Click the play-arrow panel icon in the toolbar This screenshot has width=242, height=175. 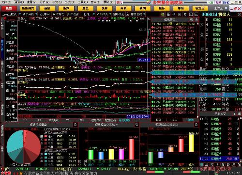[x=197, y=15]
